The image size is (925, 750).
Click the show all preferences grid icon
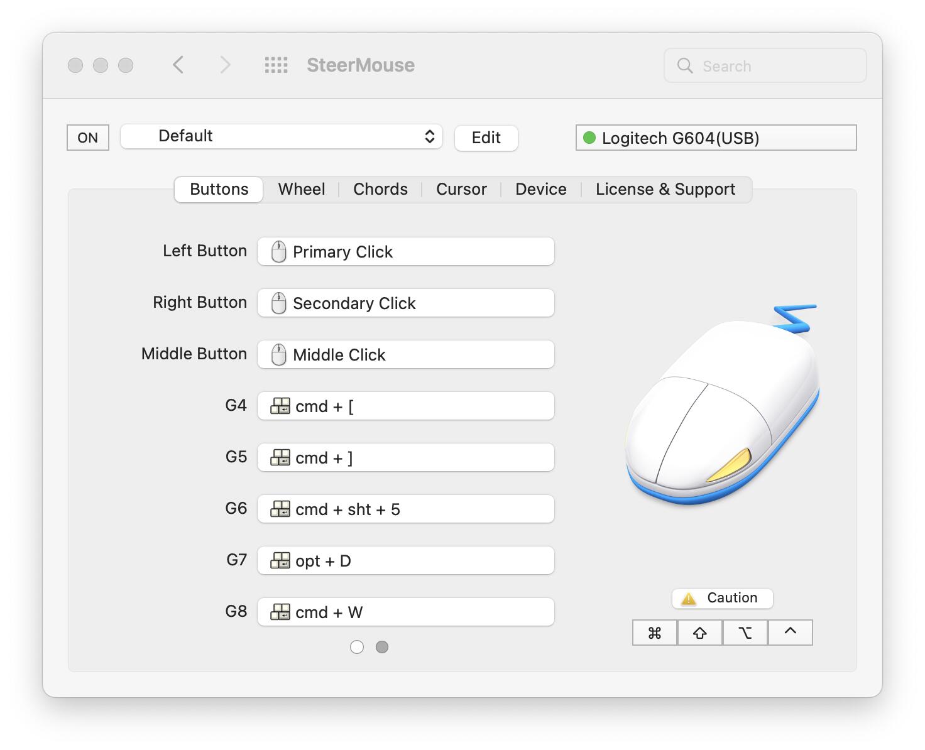click(x=276, y=65)
